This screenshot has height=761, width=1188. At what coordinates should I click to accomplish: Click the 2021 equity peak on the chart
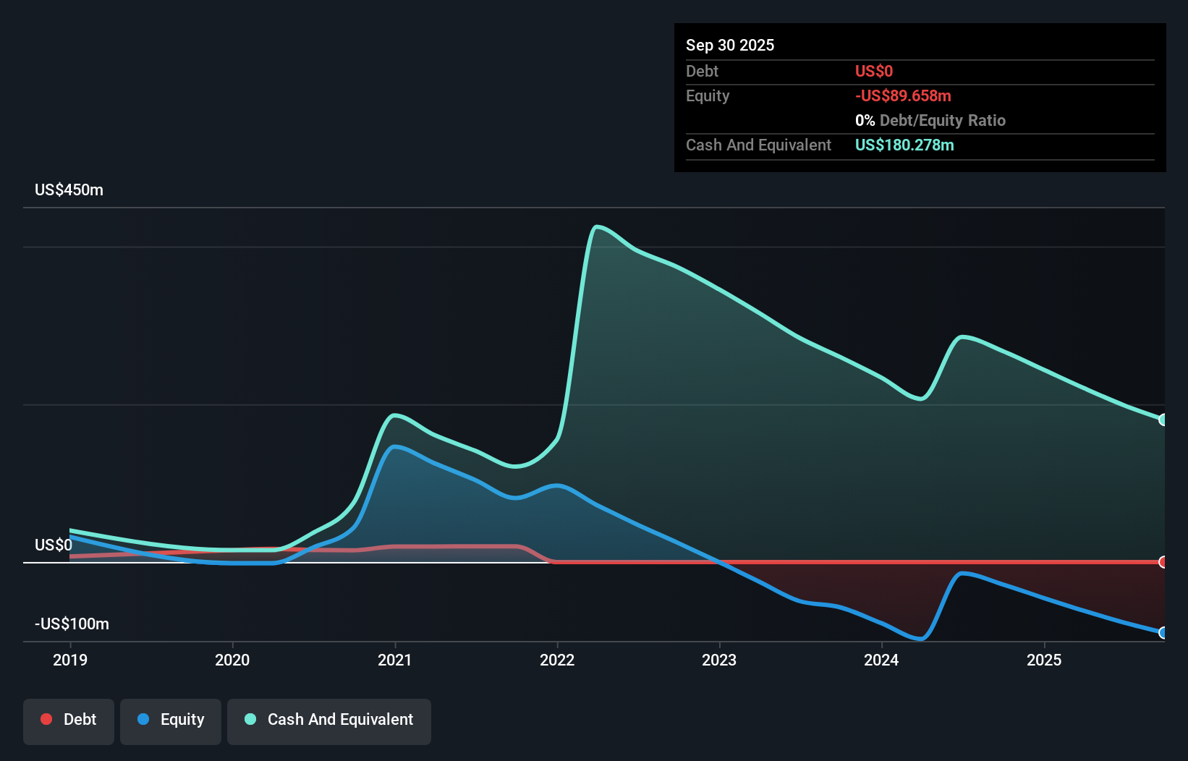394,447
